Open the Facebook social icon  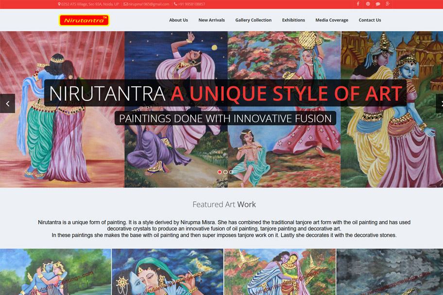(358, 4)
